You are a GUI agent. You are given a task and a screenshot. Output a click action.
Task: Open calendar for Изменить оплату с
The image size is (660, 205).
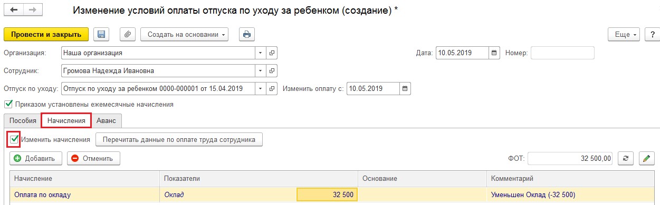click(x=405, y=88)
